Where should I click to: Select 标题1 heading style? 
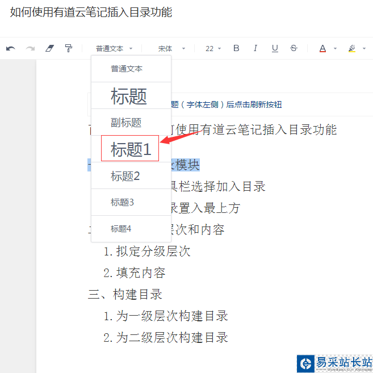tap(131, 149)
